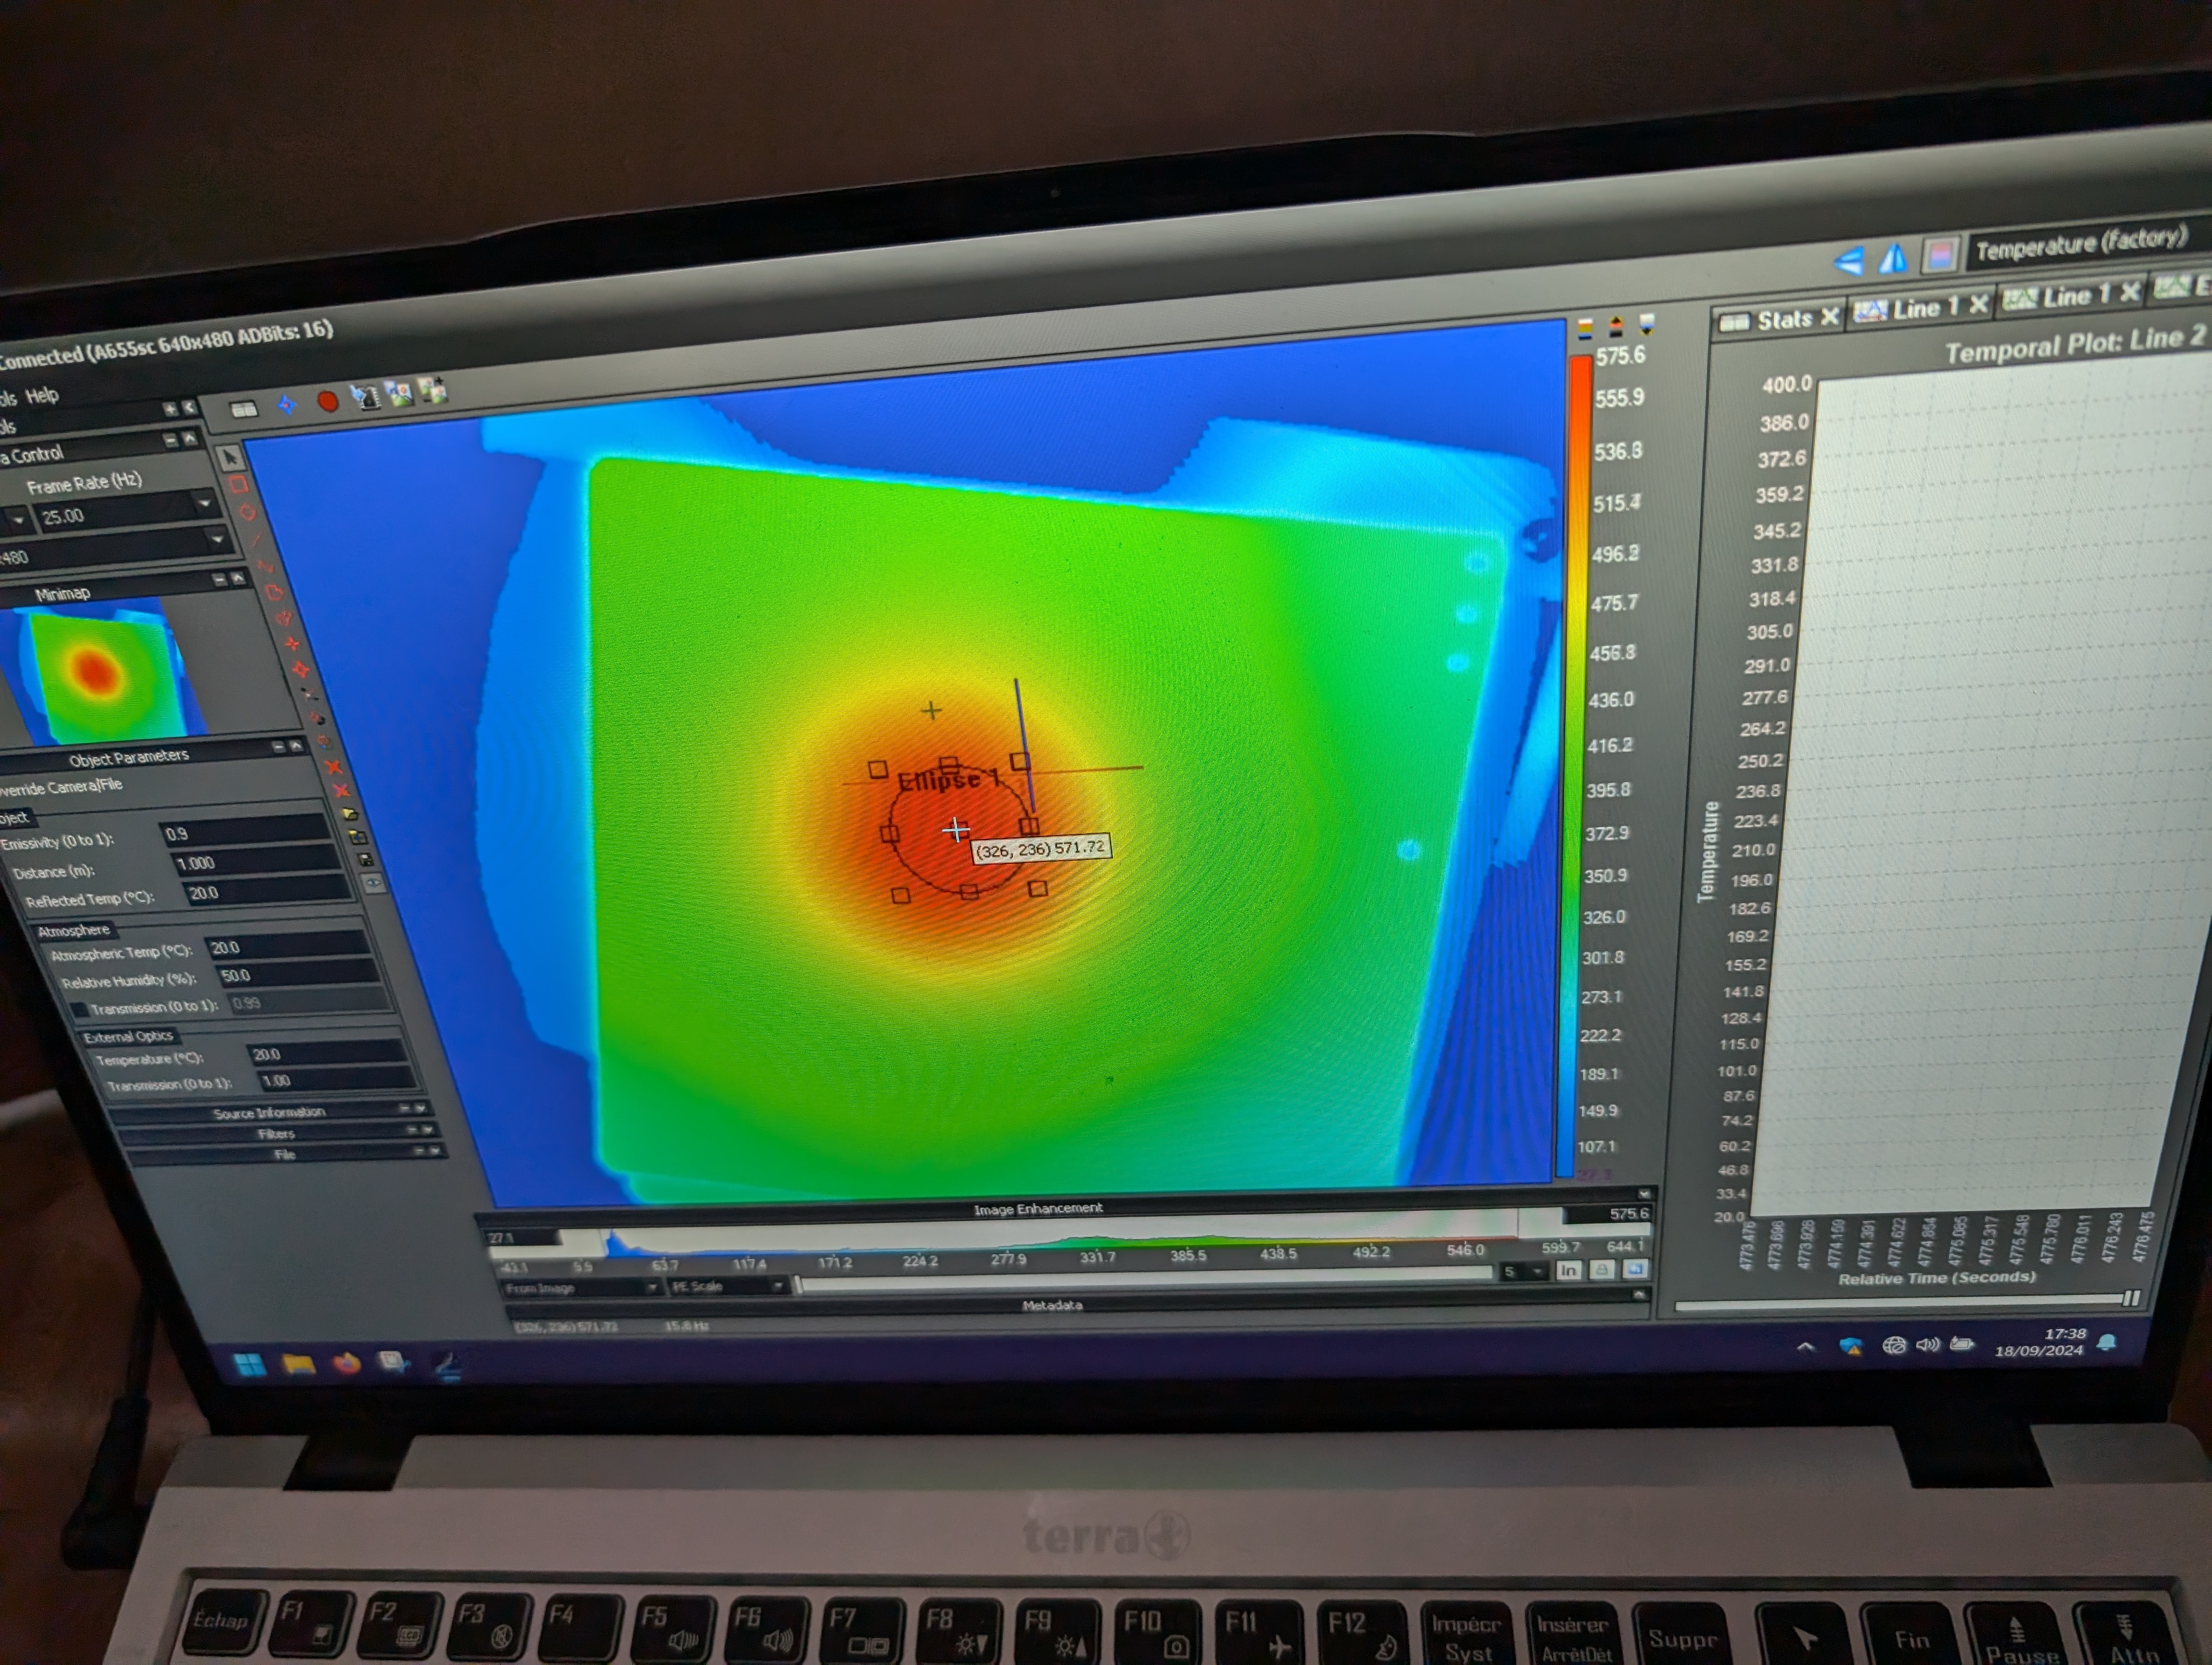This screenshot has height=1665, width=2212.
Task: Toggle the histogram lock button
Action: click(x=1602, y=1269)
